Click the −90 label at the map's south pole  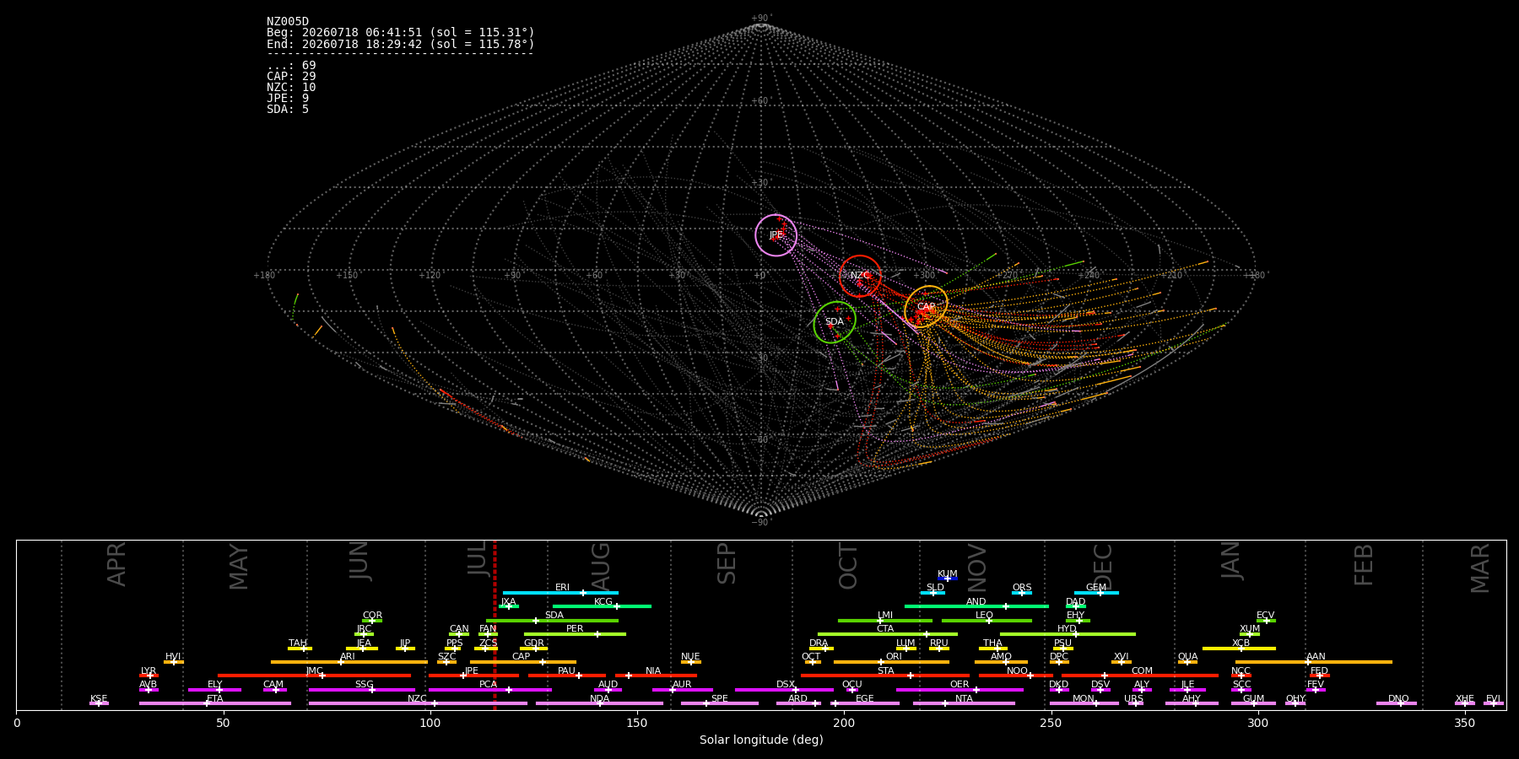(x=760, y=522)
